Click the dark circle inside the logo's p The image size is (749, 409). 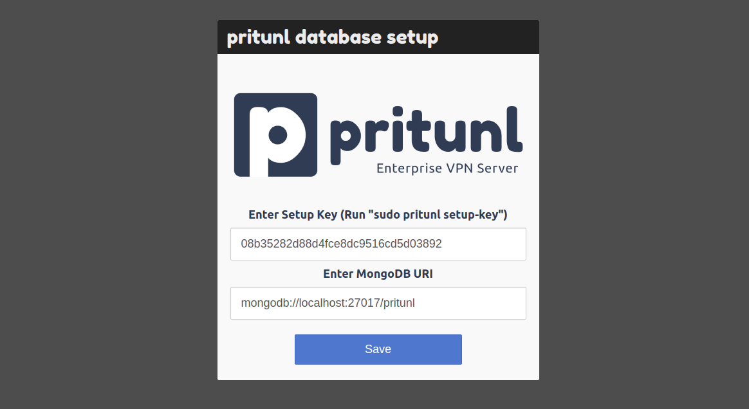pos(277,134)
